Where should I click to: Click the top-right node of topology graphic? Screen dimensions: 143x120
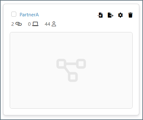[x=81, y=64]
